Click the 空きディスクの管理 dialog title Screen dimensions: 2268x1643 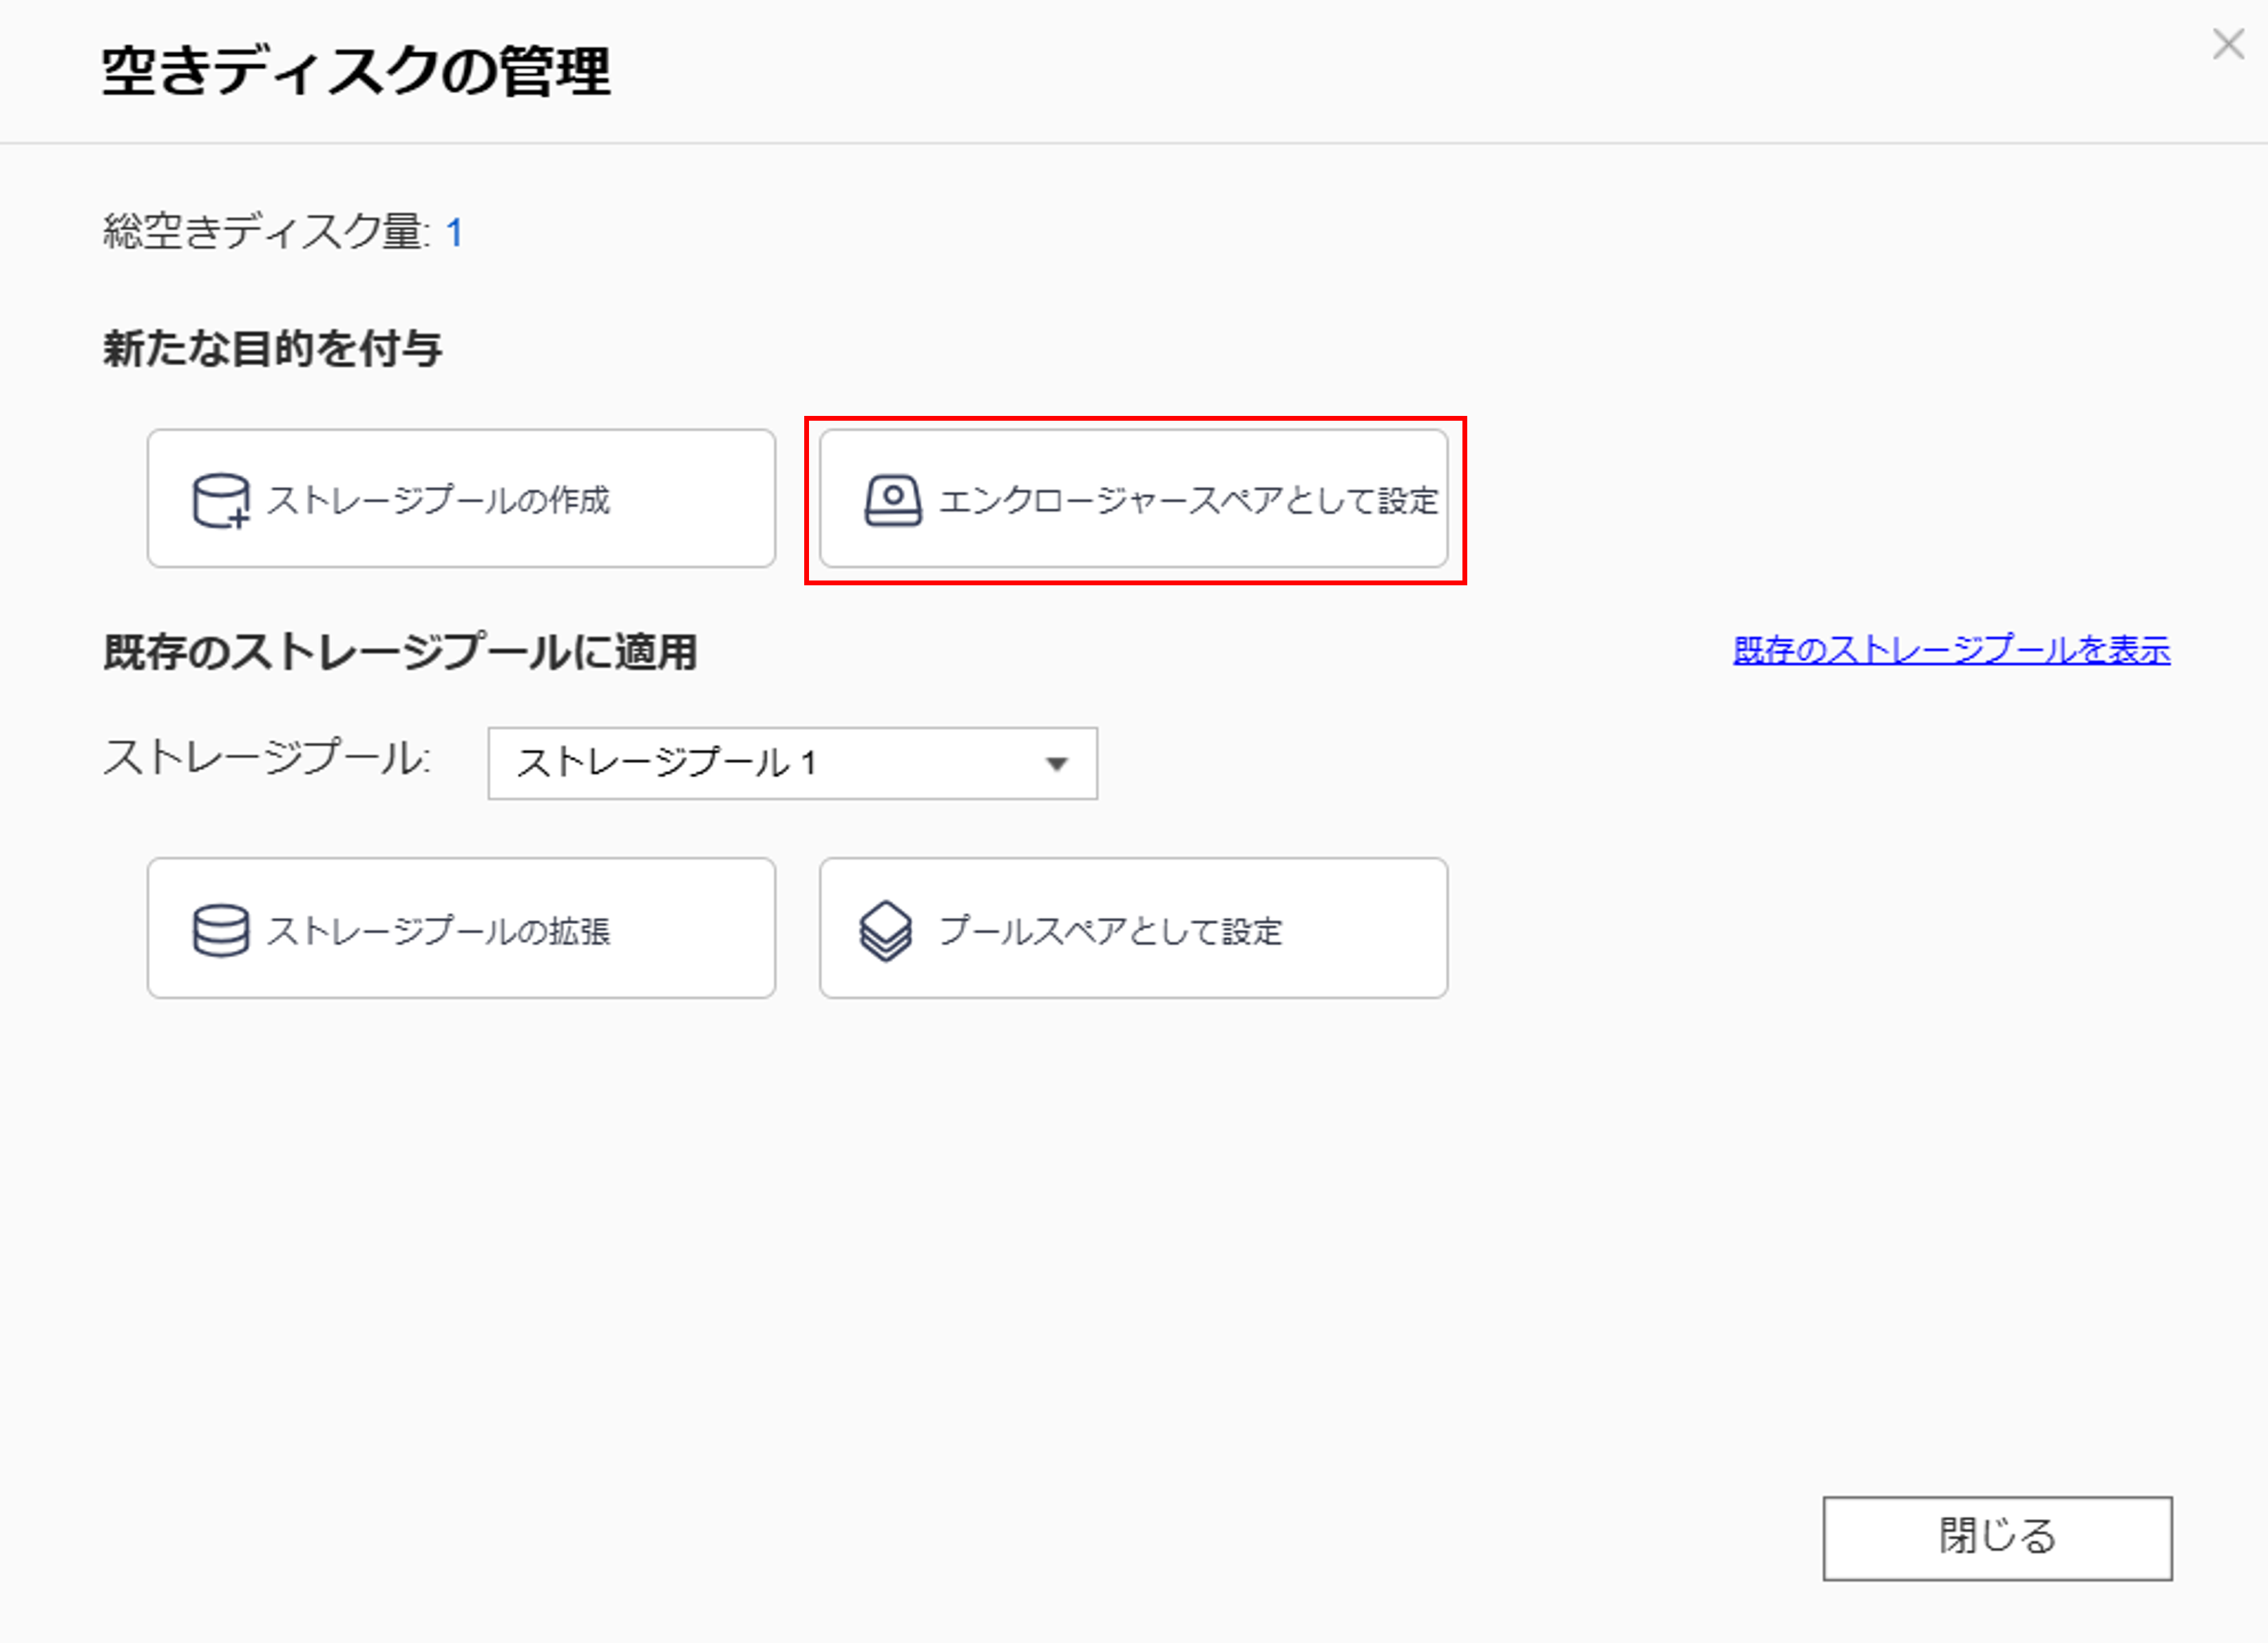(356, 72)
